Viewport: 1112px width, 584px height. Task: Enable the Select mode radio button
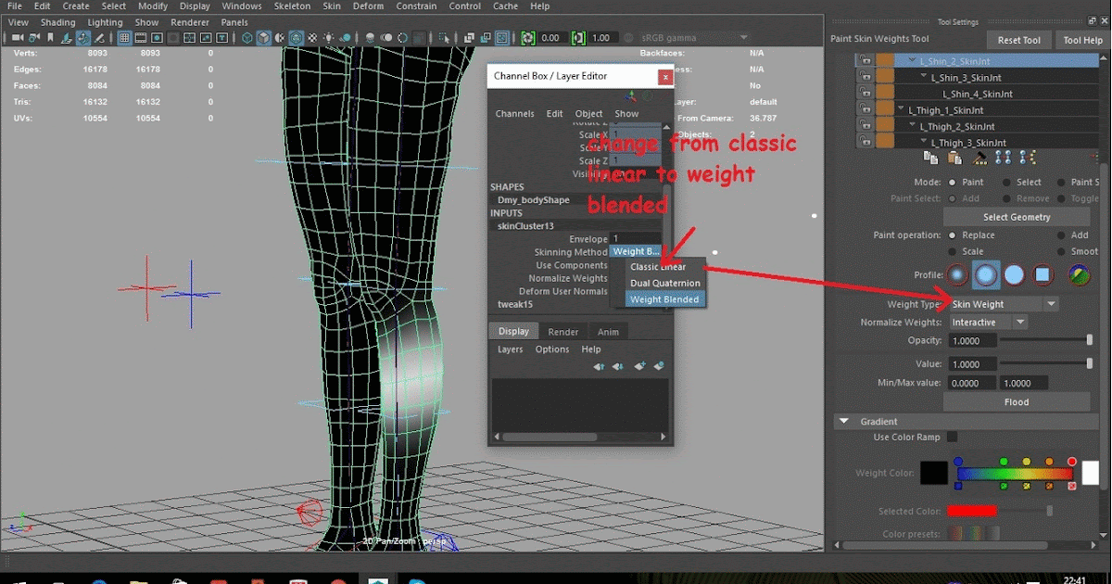(x=1005, y=182)
